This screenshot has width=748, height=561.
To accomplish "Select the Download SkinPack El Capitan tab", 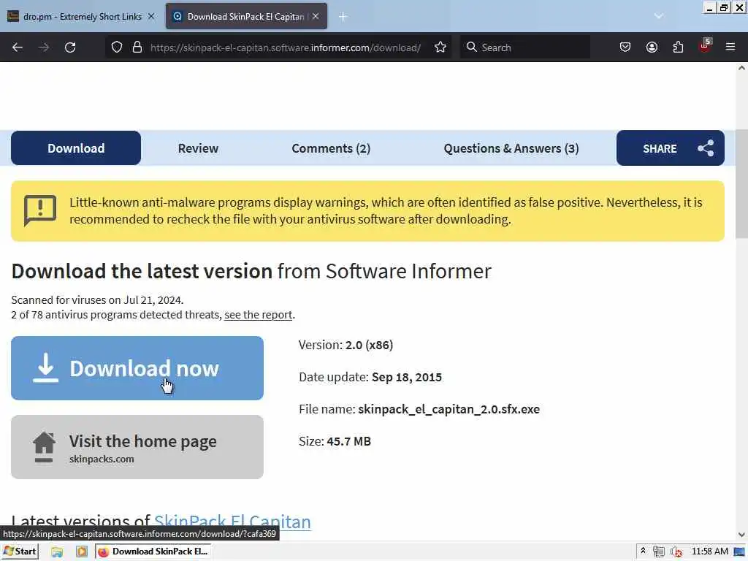I will click(246, 16).
